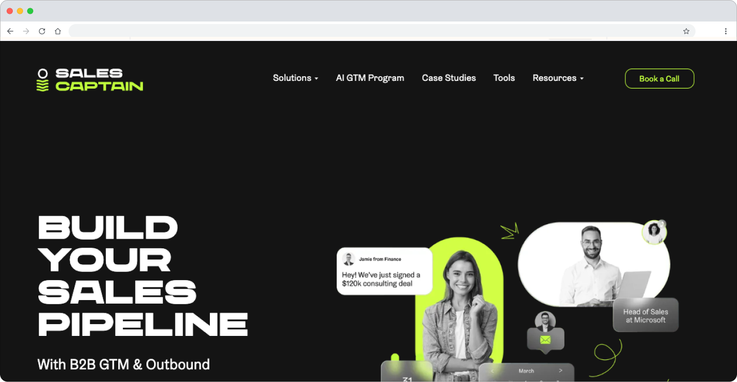The image size is (737, 382).
Task: Click the Sales Captain logo
Action: 90,80
